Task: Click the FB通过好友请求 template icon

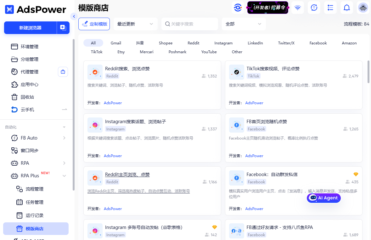Action: tap(237, 231)
